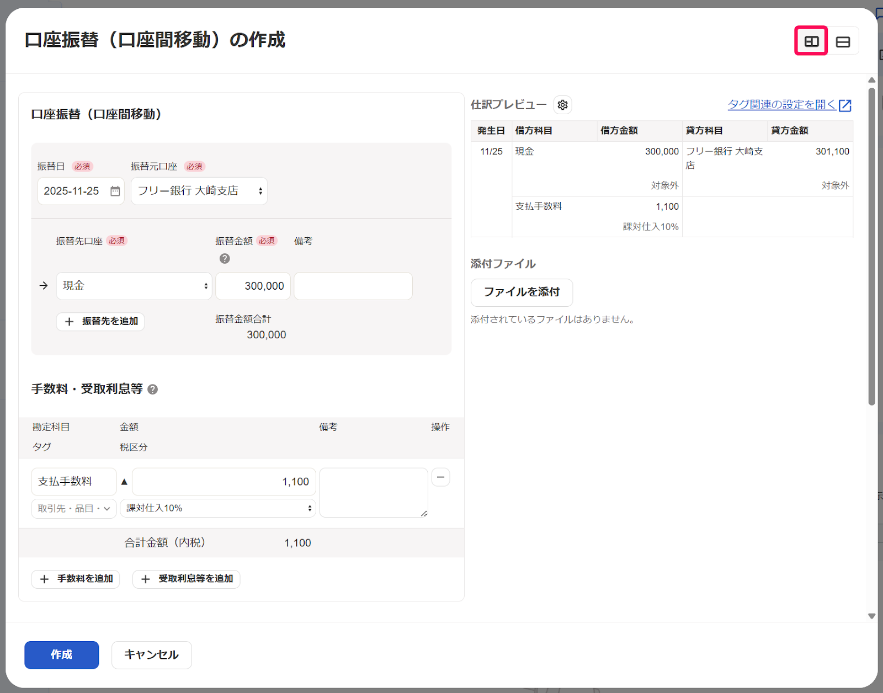Click the arrow icon before 現金 destination

(44, 286)
